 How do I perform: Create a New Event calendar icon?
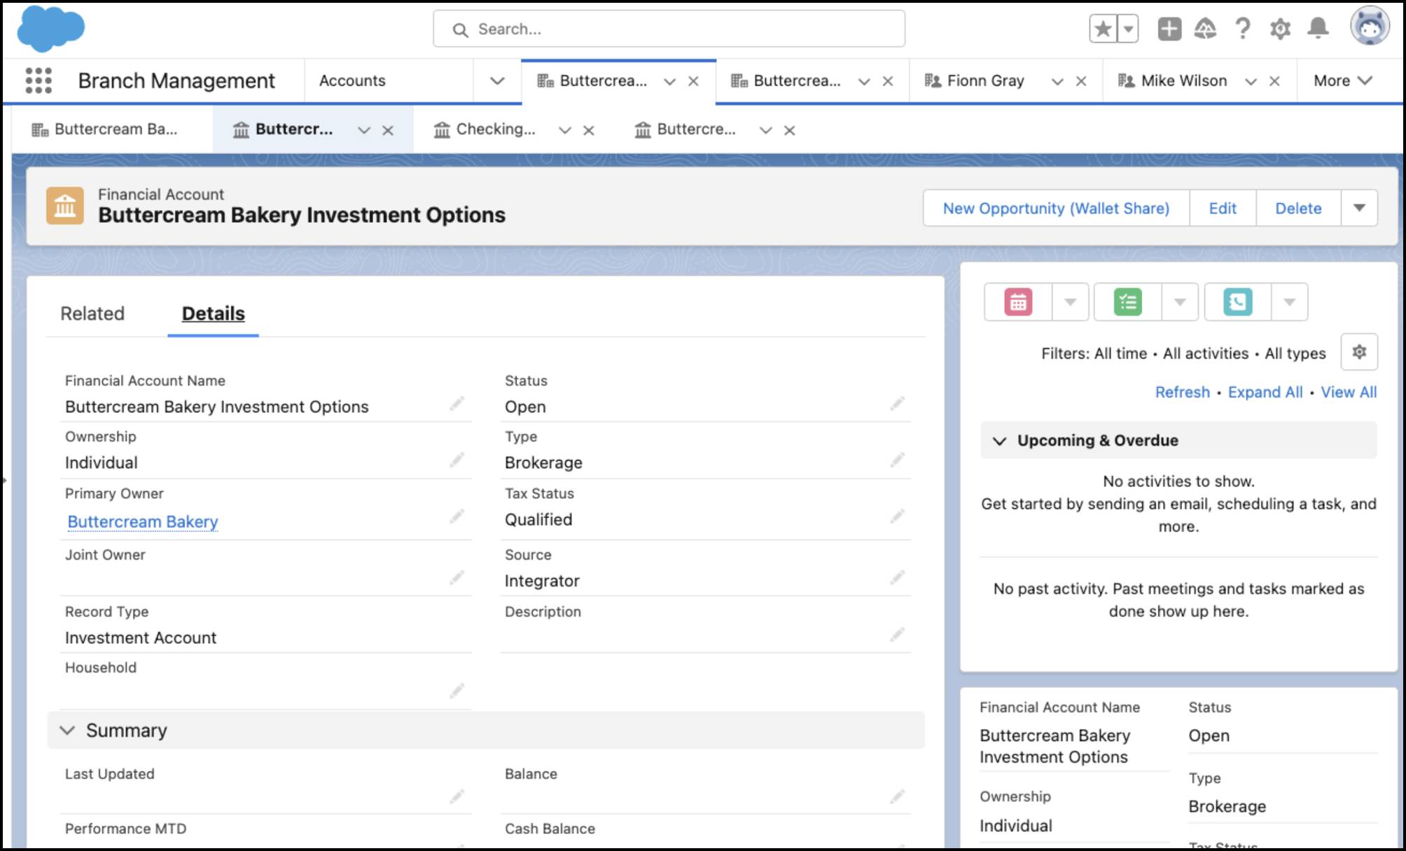pos(1018,302)
